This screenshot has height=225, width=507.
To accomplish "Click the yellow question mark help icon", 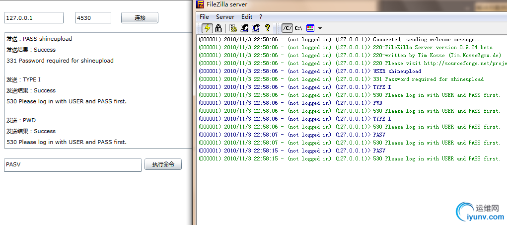I will point(267,28).
